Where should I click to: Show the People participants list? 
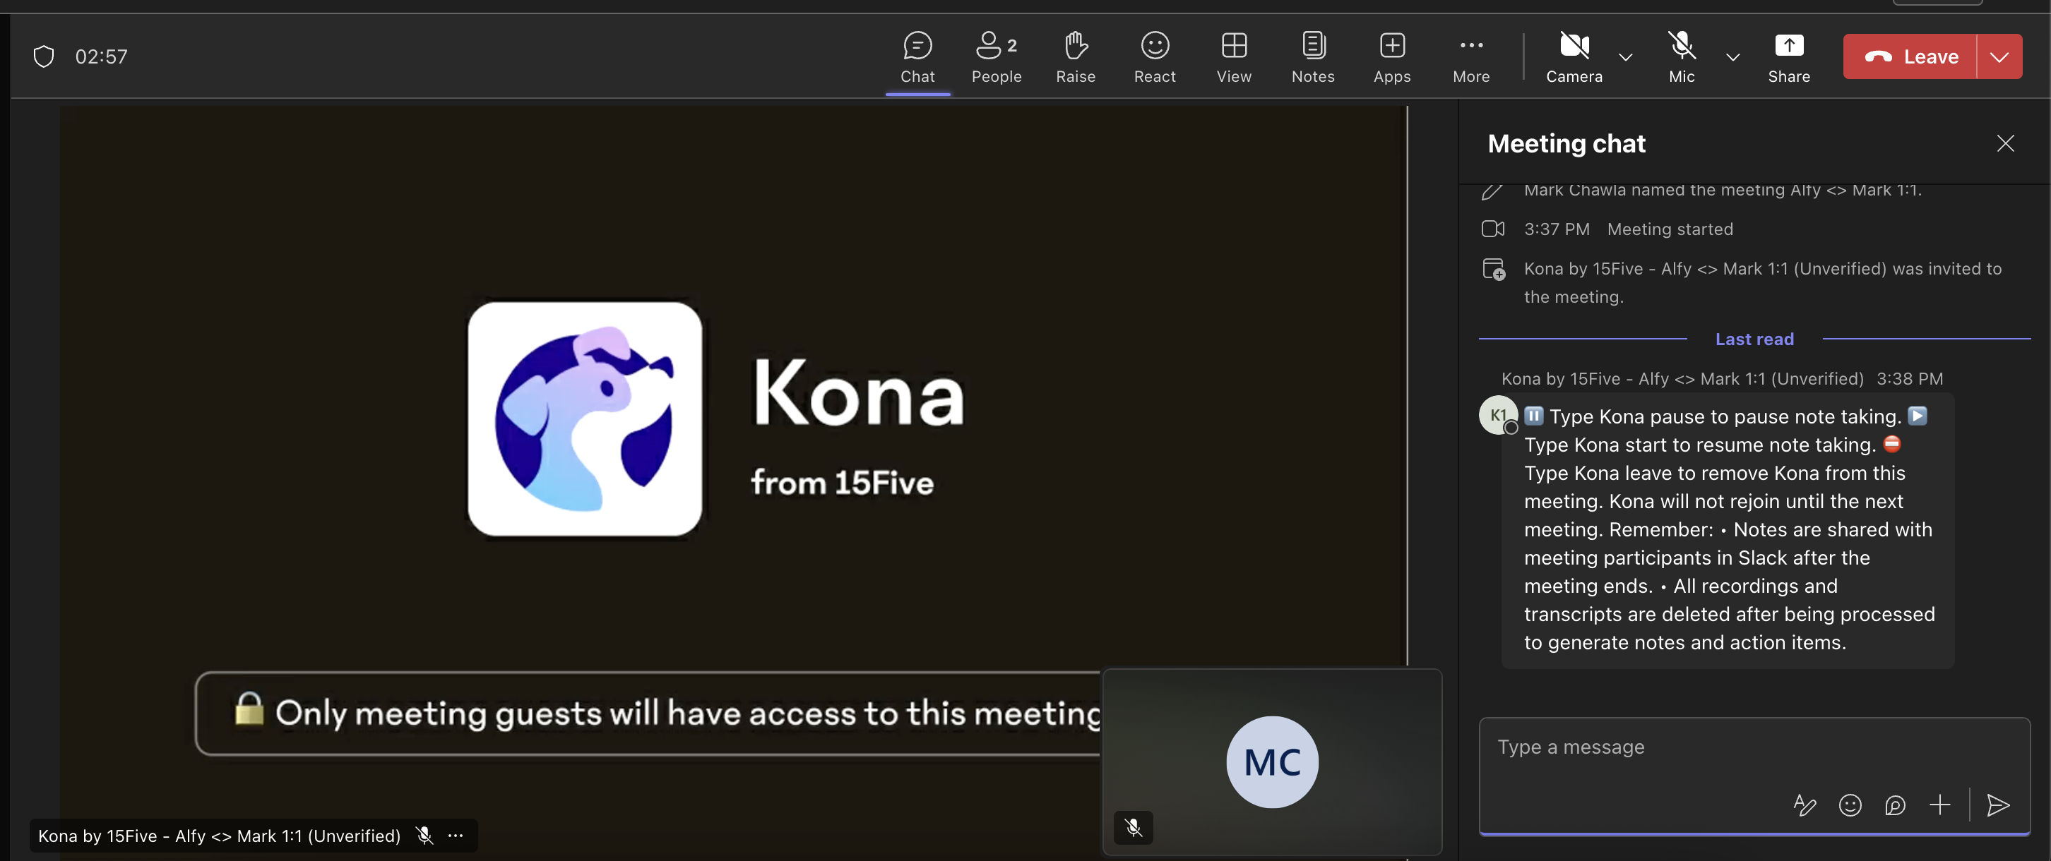(x=996, y=57)
